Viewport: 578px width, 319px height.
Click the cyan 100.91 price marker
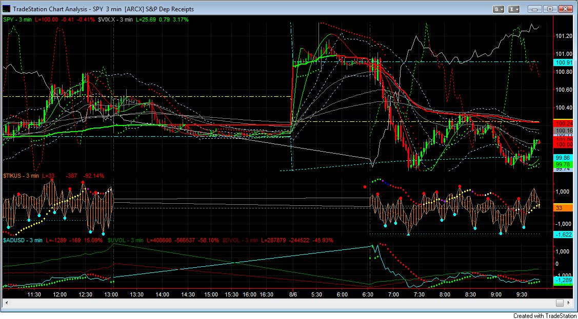pyautogui.click(x=563, y=62)
